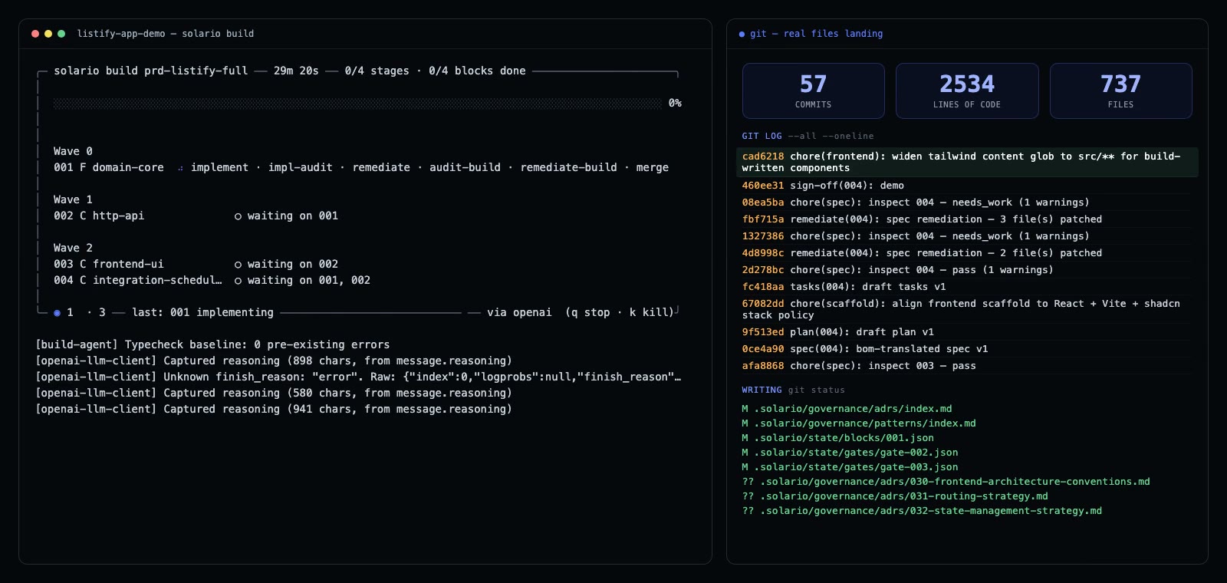Click the 'k kill' shortcut hint
The image size is (1227, 583).
click(x=648, y=312)
